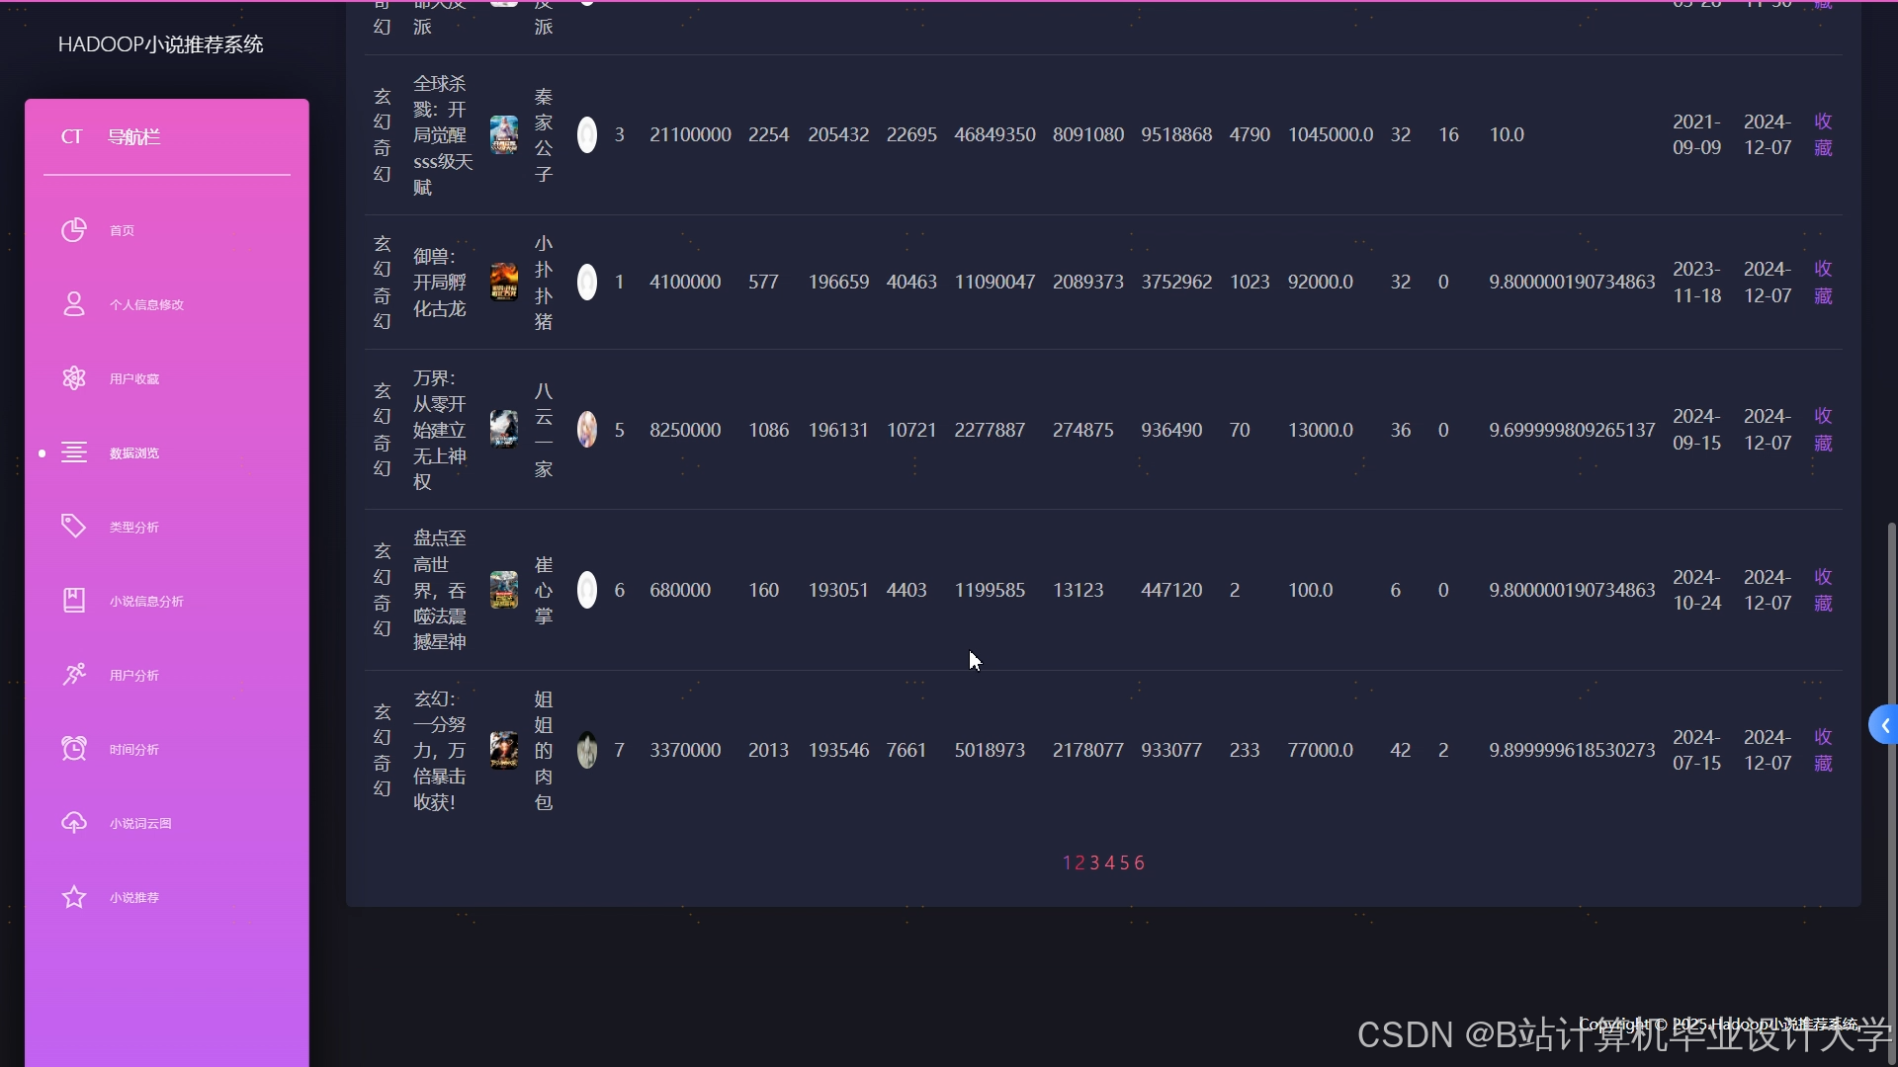Click the star icon for novel recommendation

74,897
